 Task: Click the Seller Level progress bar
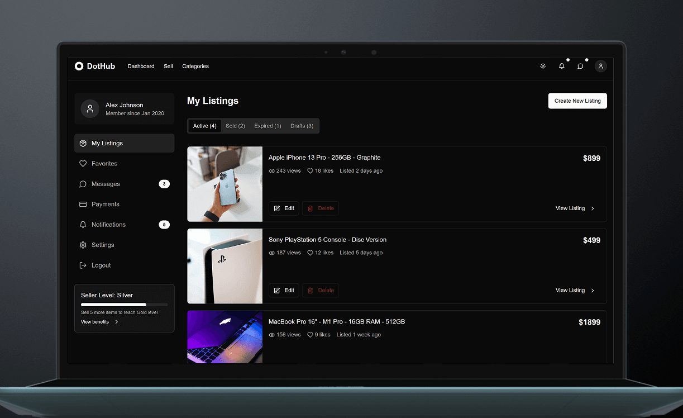click(124, 305)
